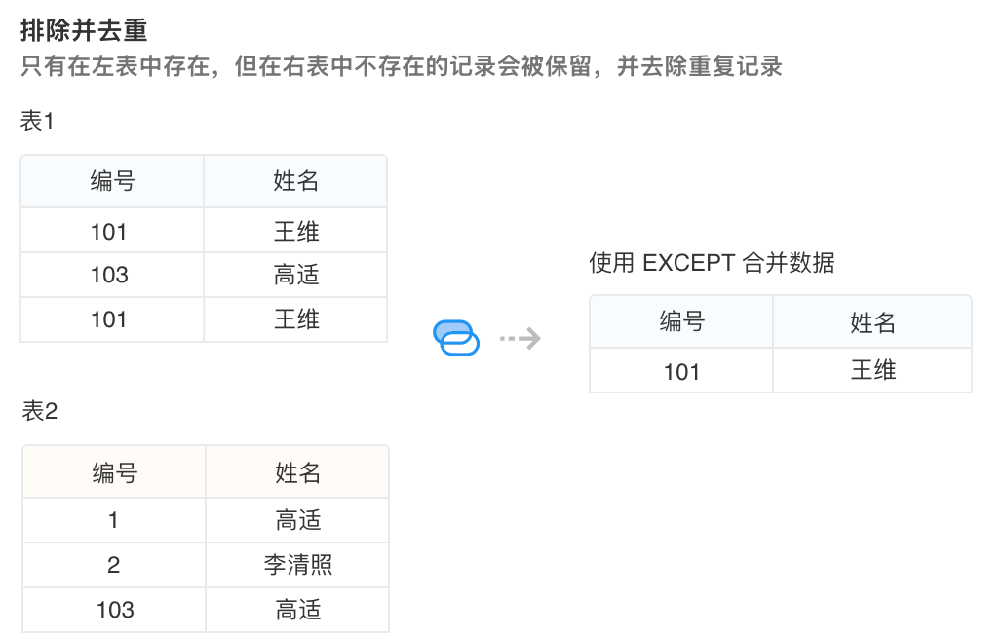Select the 编号 header in 表1
Viewport: 1004px width, 637px height.
112,181
